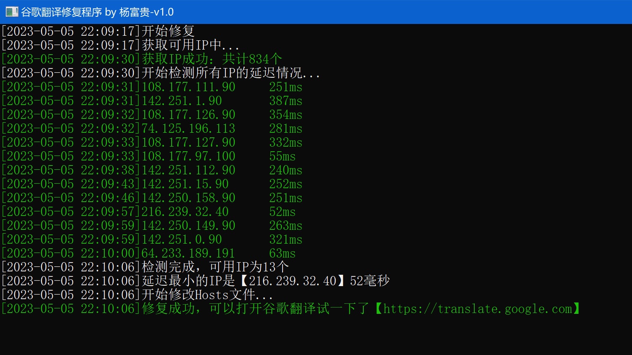Click IP address 108.177.97.100
The width and height of the screenshot is (632, 355).
click(188, 156)
